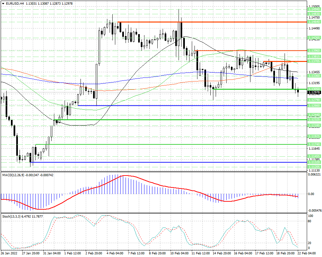Screen dimensions: 322x257
Task: Click the 1.14640 price level label
Action: point(314,22)
